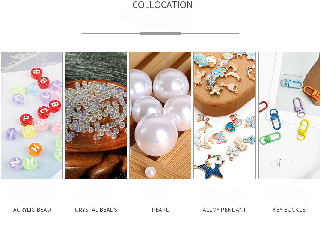Select the Pearl product image
Viewport: 321px width, 226px height.
[x=160, y=116]
